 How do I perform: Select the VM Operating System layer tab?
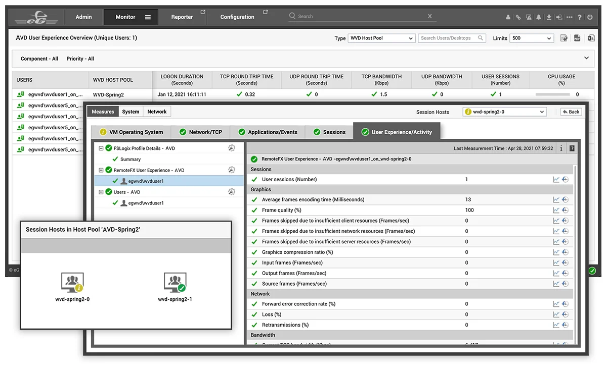[132, 132]
